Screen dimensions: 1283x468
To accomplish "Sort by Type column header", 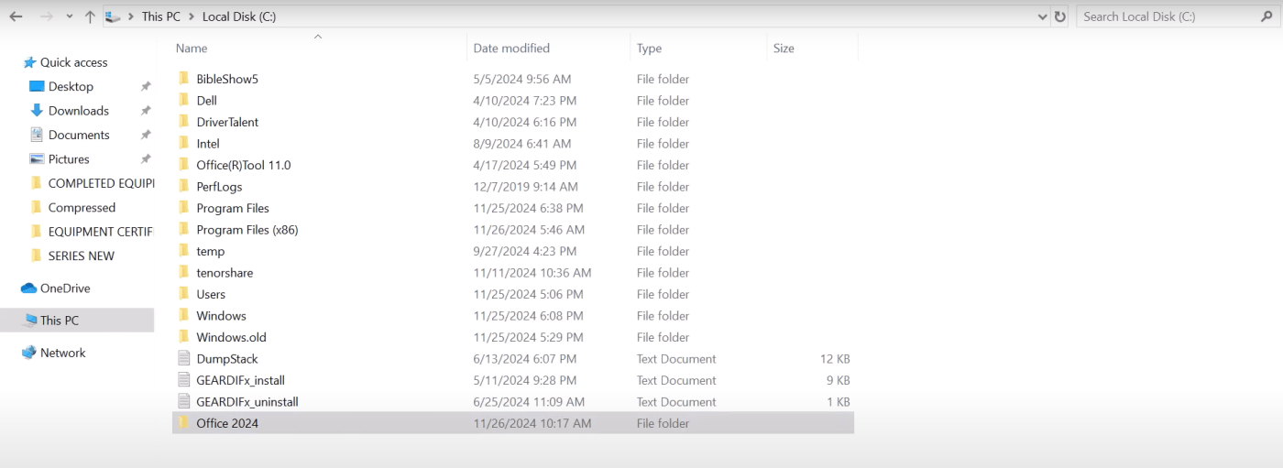I will point(649,48).
